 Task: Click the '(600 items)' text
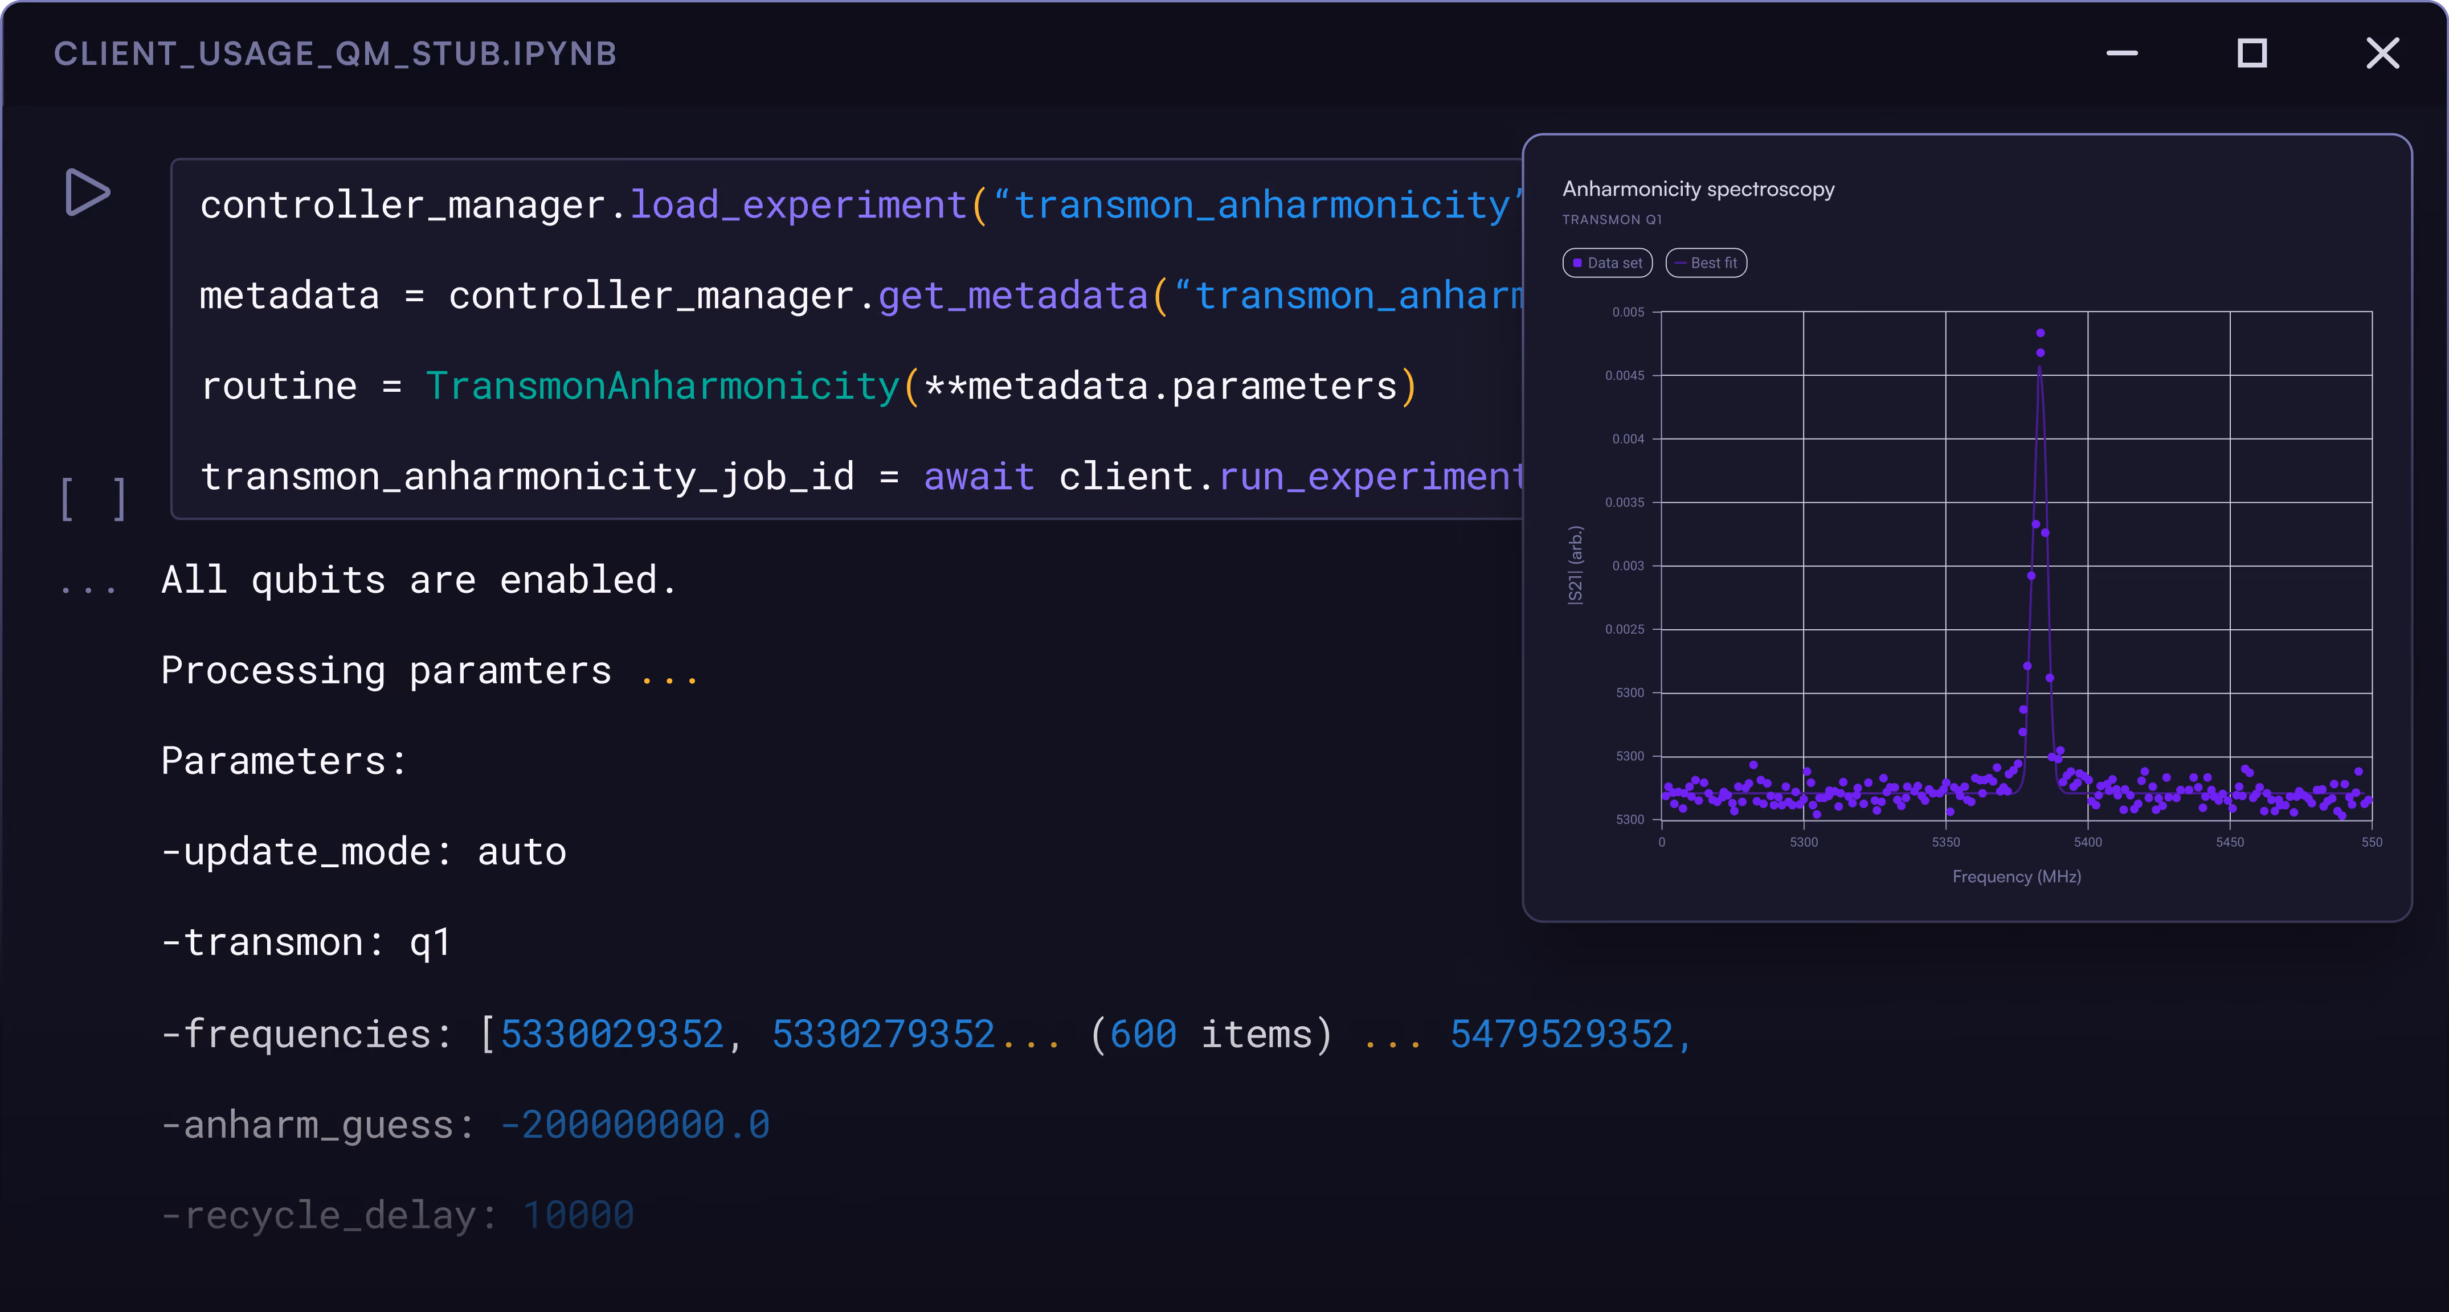(x=1211, y=1035)
